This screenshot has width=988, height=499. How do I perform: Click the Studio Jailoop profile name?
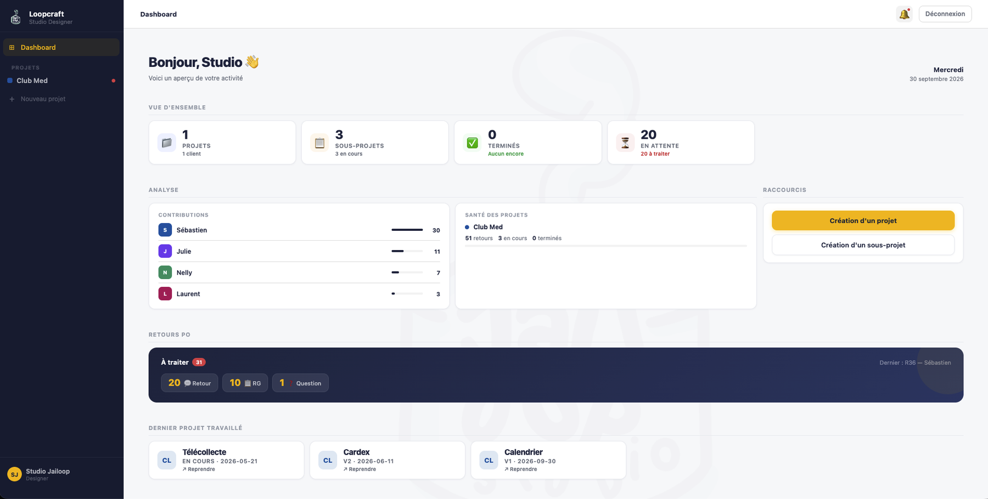coord(48,472)
